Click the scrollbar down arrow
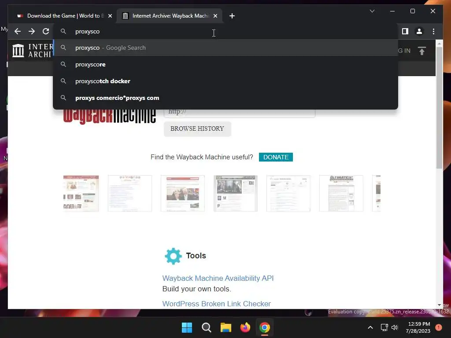This screenshot has width=451, height=338. (439, 305)
